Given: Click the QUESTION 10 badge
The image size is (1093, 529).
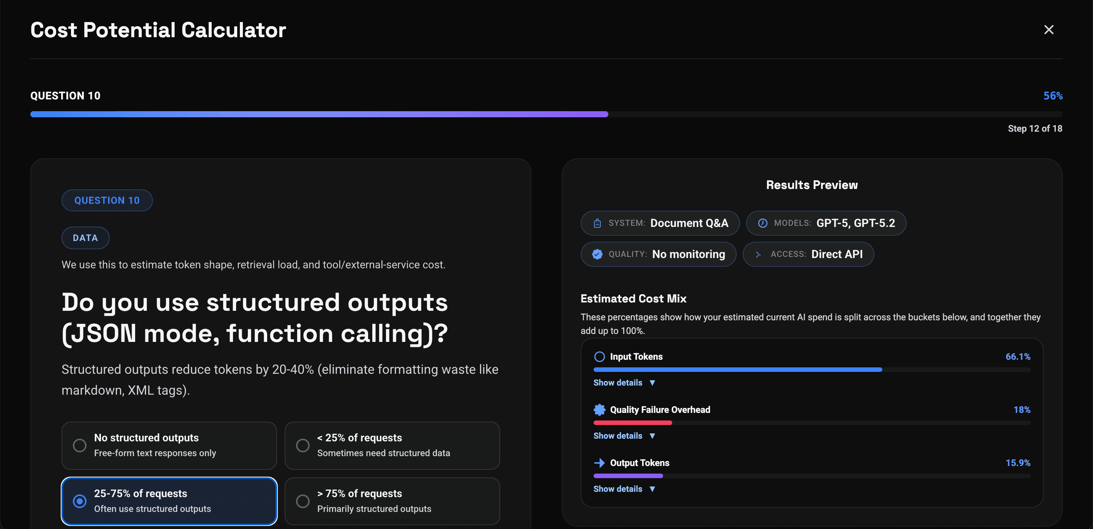Looking at the screenshot, I should (x=107, y=200).
